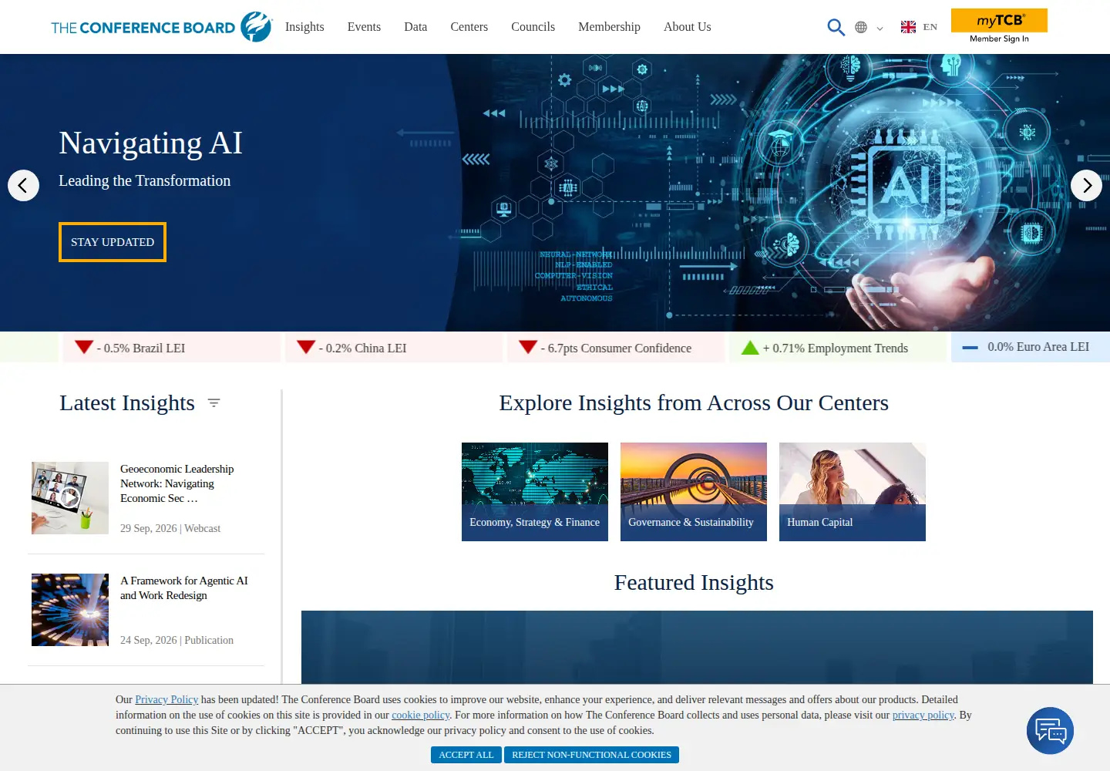Open the Events menu
The image size is (1110, 771).
tap(364, 27)
